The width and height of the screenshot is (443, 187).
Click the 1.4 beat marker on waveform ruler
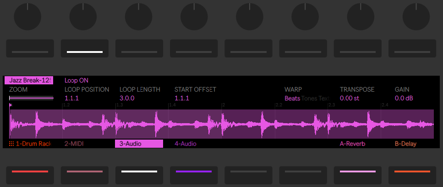click(x=173, y=105)
